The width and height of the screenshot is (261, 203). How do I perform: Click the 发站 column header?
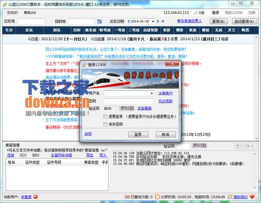(x=29, y=30)
